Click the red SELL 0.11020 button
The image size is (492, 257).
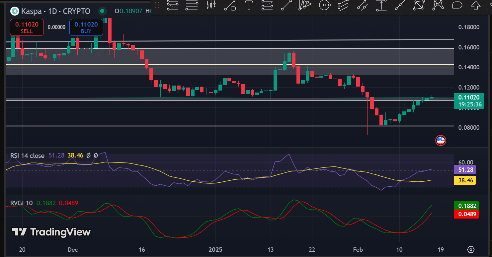pos(27,28)
